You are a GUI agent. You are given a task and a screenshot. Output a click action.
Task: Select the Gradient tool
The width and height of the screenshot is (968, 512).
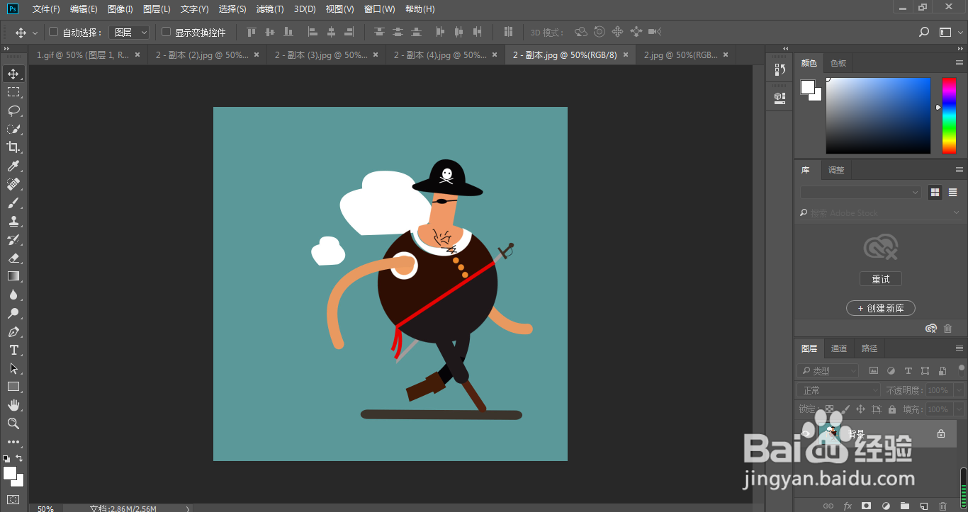point(13,276)
